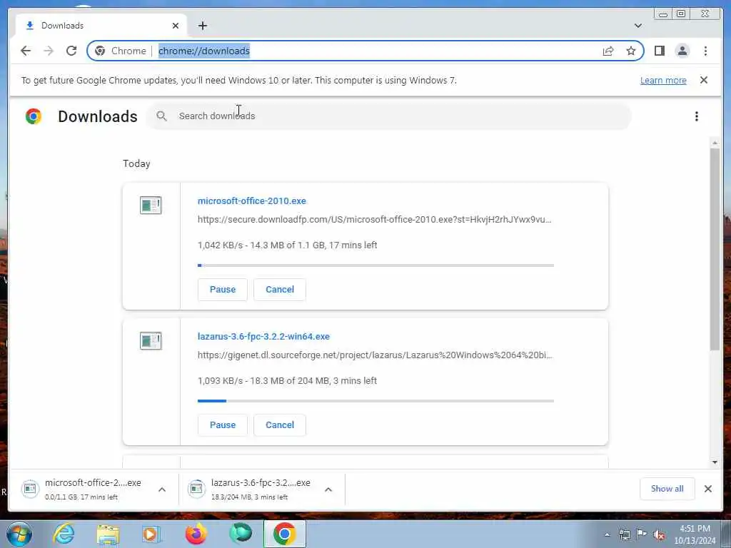Open the microsoft-office-2010.exe file name link

[x=252, y=201]
